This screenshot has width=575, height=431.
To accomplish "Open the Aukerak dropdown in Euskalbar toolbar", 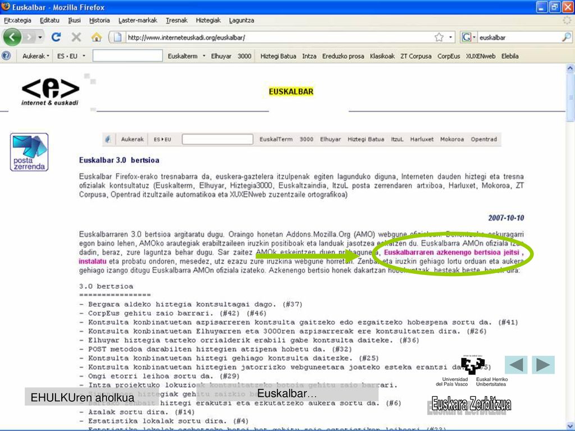I will [x=35, y=56].
